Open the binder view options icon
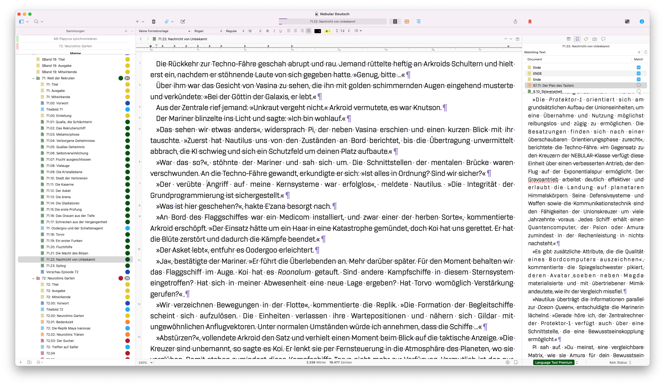Screen dimensions: 665x386 point(21,21)
